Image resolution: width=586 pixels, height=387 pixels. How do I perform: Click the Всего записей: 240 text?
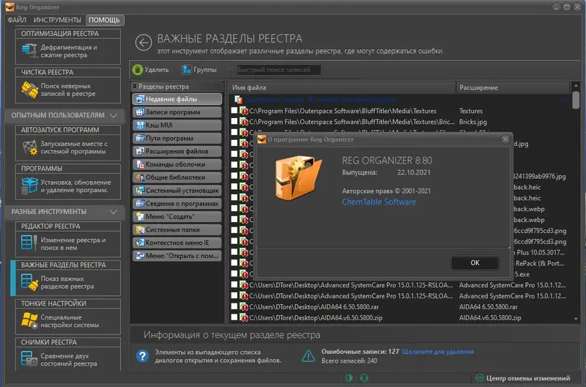pos(349,361)
